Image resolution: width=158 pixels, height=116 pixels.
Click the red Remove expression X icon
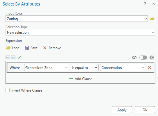(45, 48)
